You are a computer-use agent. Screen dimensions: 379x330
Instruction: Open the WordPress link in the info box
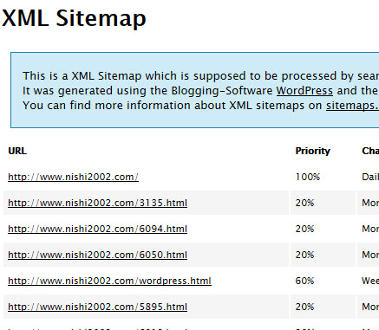(304, 91)
